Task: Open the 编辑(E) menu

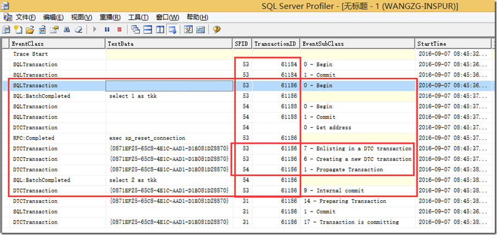Action: (x=53, y=17)
